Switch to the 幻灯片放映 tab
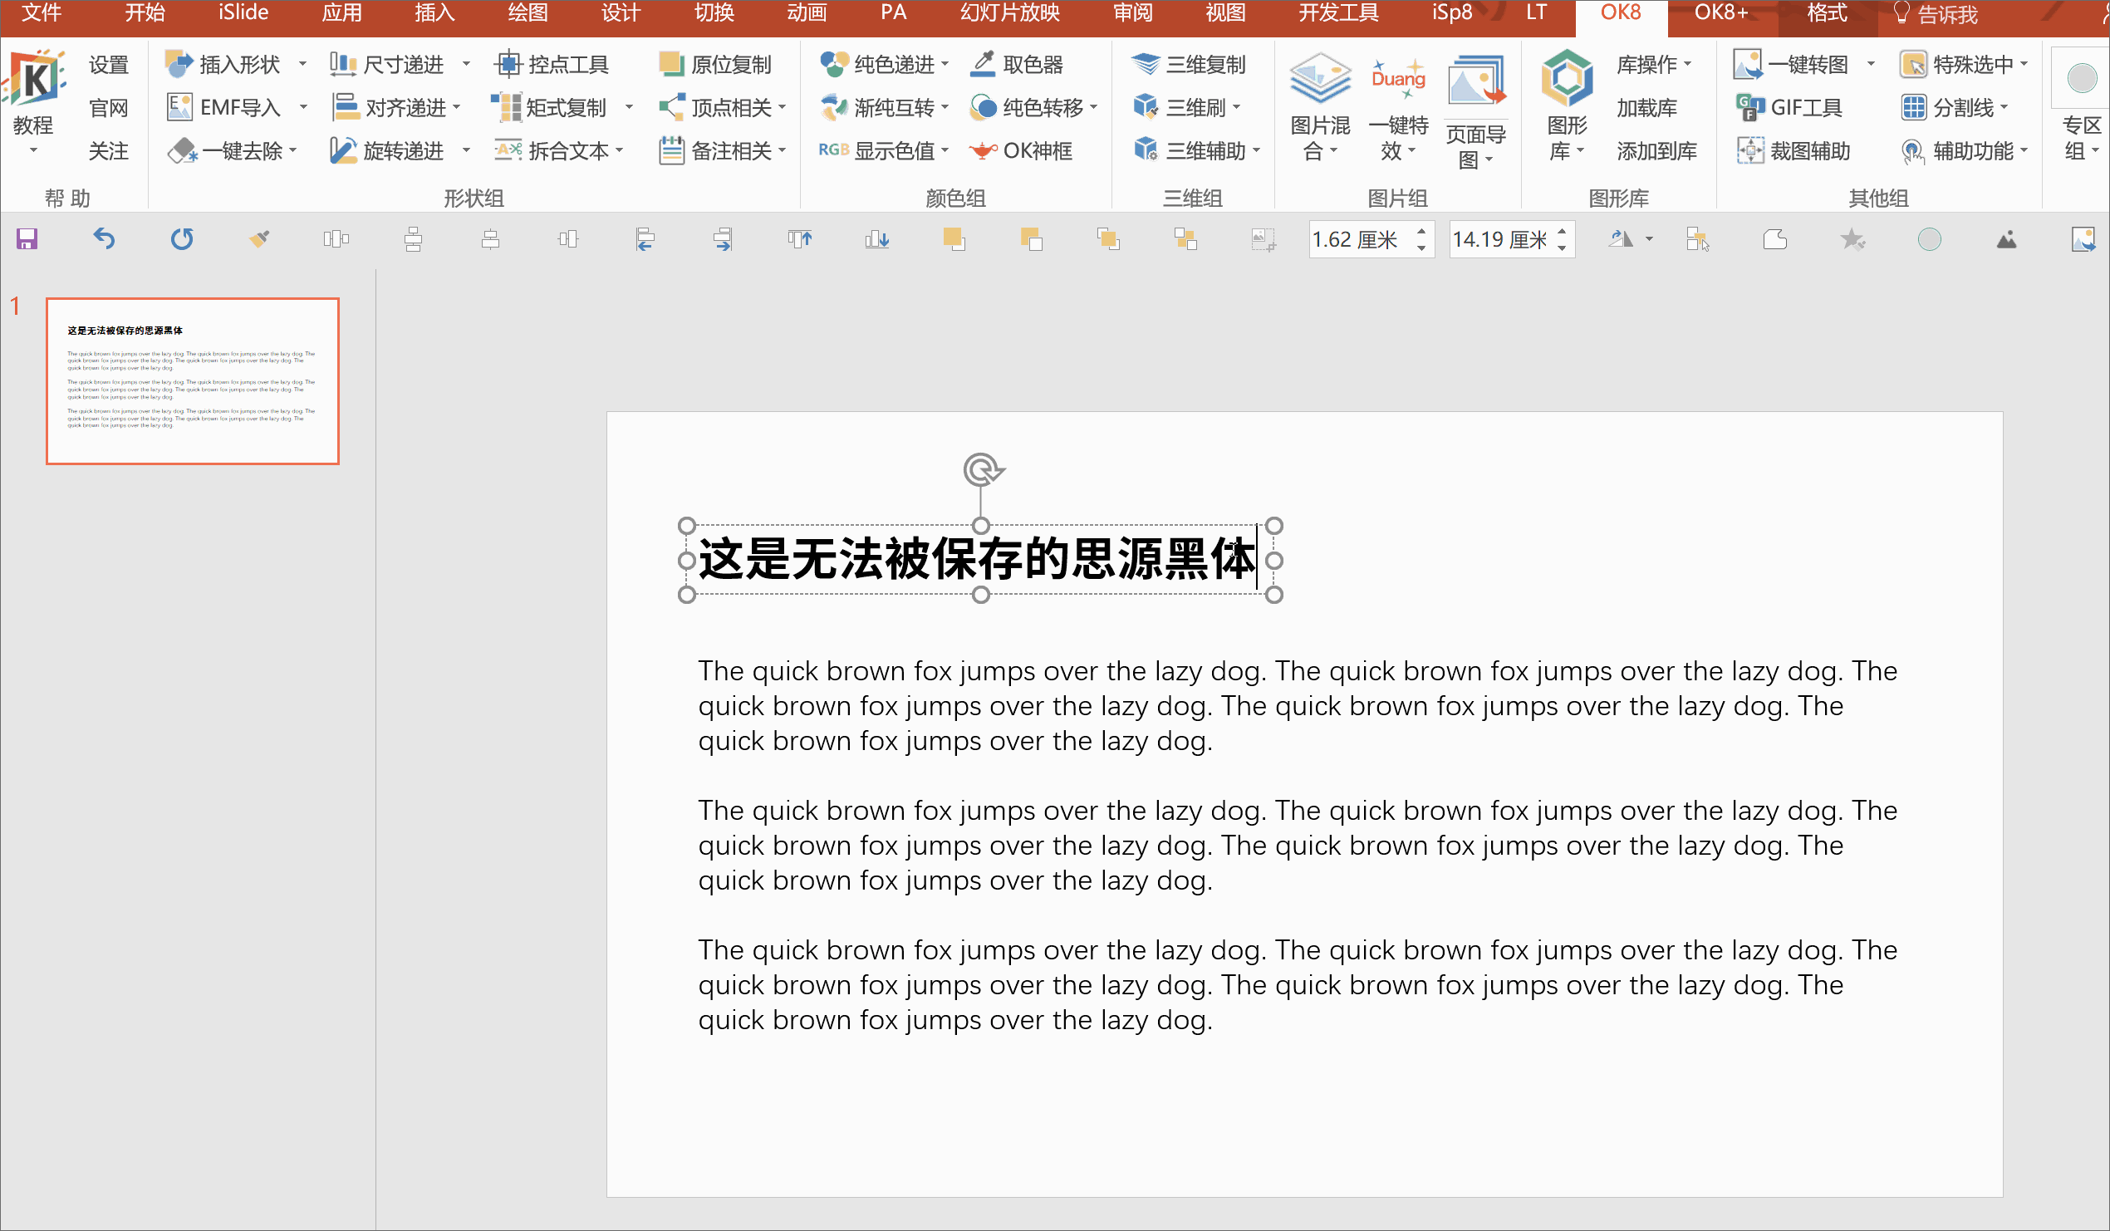This screenshot has width=2110, height=1231. [x=1010, y=12]
